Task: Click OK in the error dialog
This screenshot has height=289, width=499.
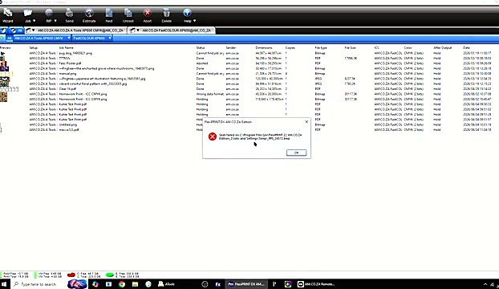Action: pyautogui.click(x=296, y=153)
